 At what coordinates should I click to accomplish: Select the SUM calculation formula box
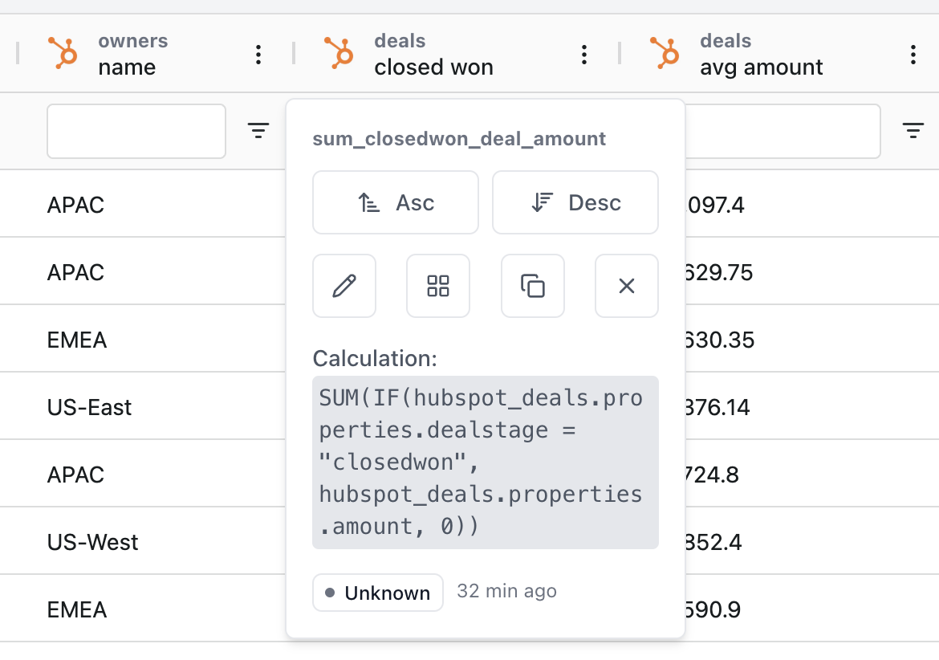click(485, 461)
